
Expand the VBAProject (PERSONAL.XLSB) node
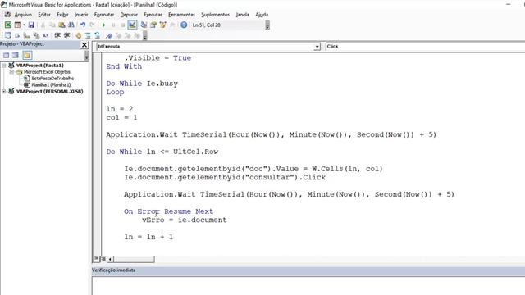click(x=4, y=91)
